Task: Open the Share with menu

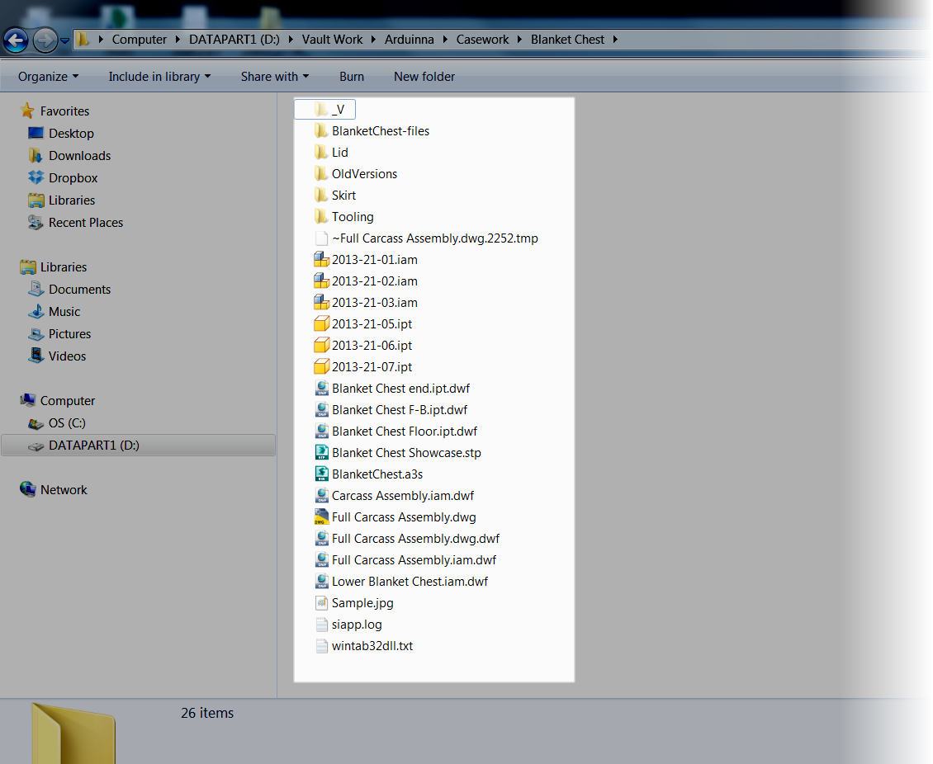Action: [274, 76]
